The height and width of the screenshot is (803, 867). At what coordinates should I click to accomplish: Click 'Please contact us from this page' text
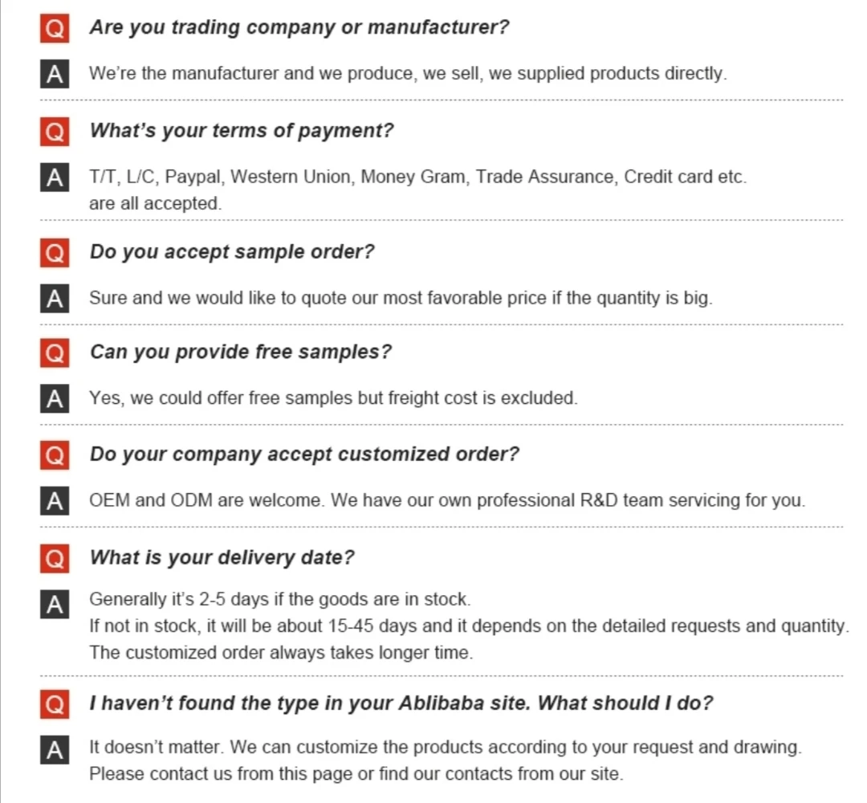click(x=220, y=774)
